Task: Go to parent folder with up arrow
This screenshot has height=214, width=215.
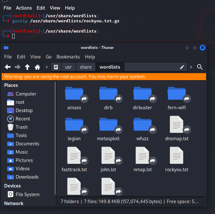Action: coord(27,67)
